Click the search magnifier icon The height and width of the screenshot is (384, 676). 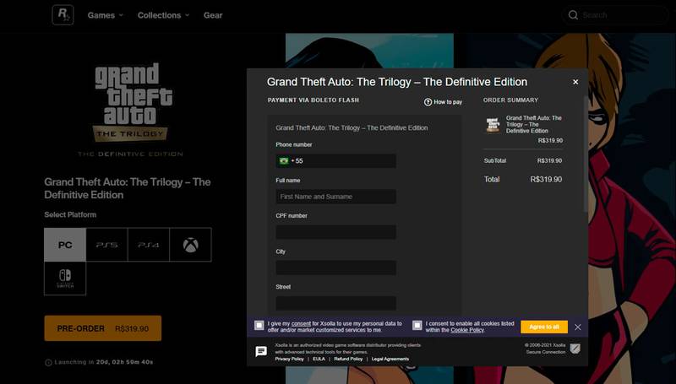click(x=573, y=15)
